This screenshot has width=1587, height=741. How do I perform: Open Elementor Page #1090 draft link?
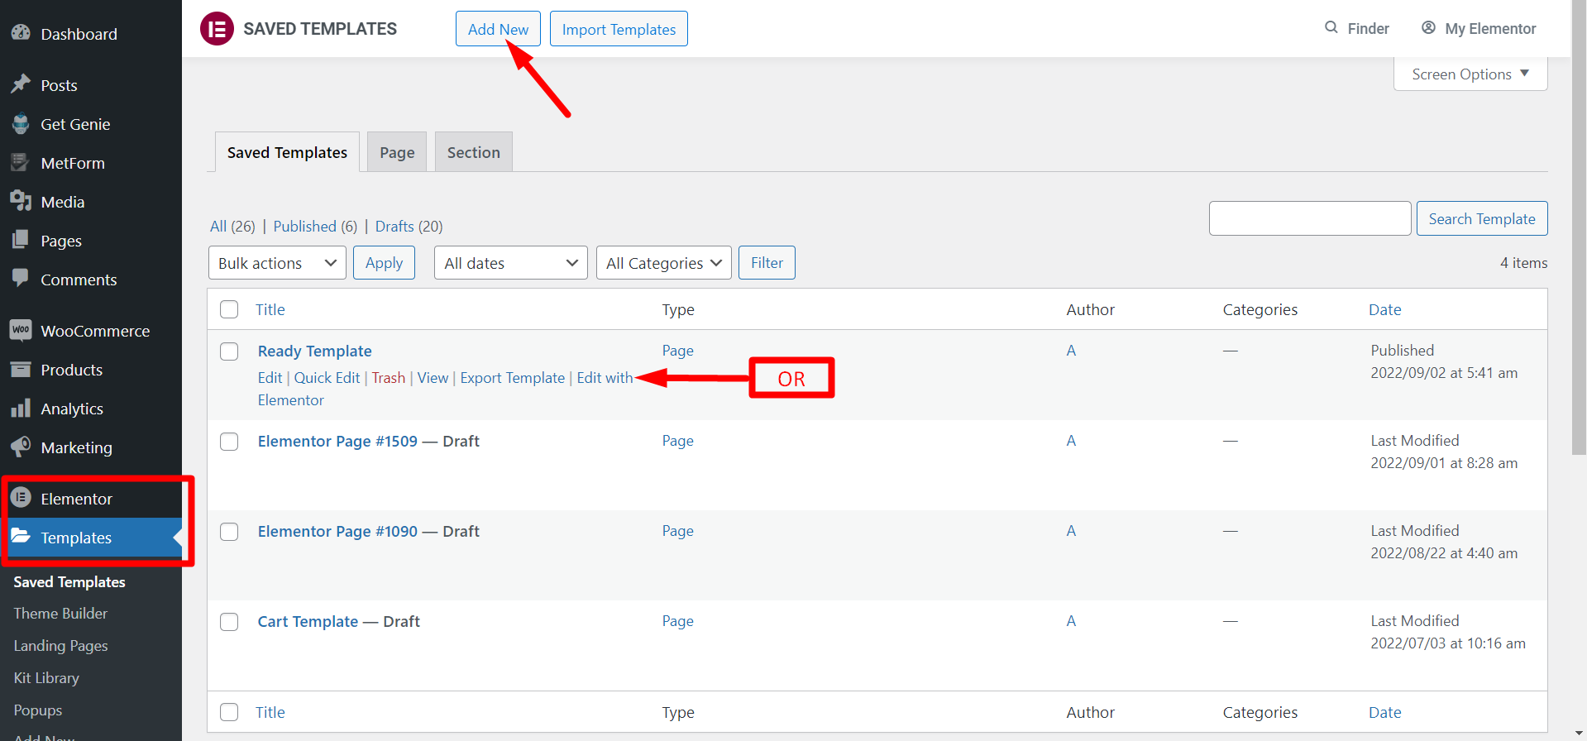[337, 532]
